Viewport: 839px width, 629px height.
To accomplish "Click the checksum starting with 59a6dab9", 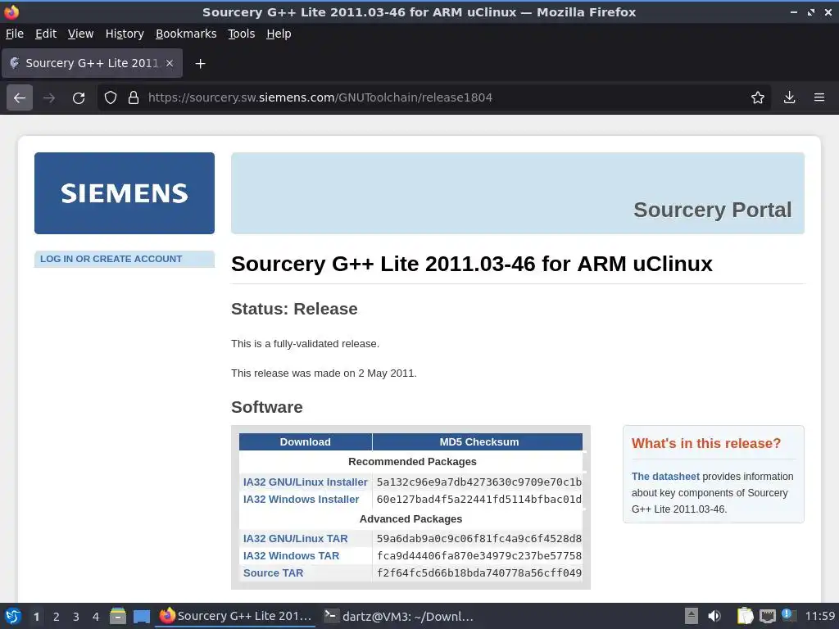I will 478,539.
